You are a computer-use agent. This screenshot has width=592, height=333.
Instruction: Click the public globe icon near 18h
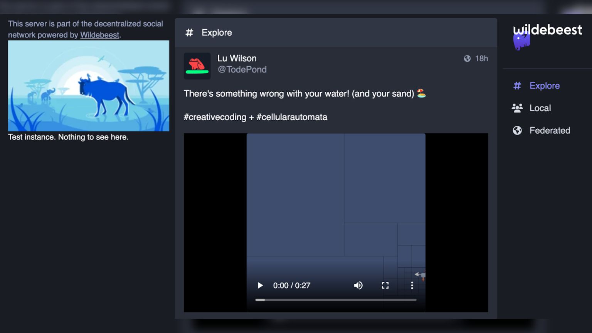click(467, 59)
